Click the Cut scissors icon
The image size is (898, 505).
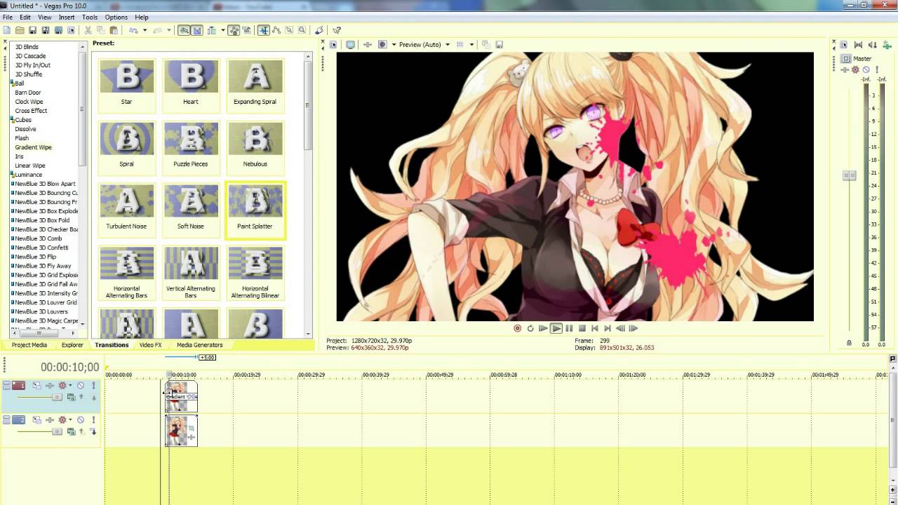click(x=88, y=30)
